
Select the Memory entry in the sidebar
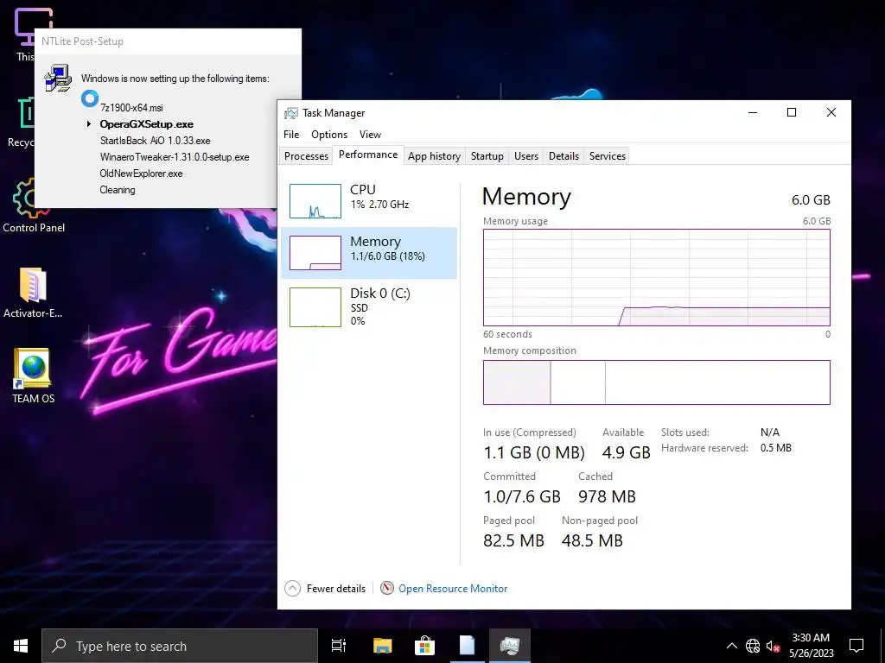point(368,253)
